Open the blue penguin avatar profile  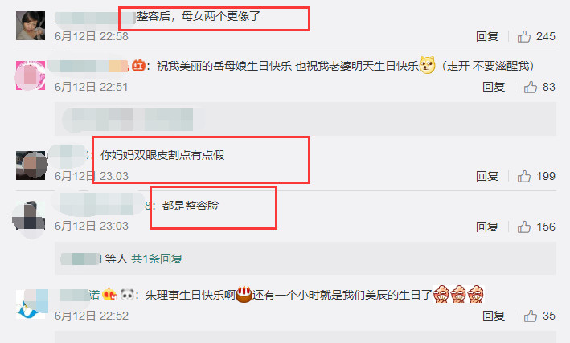(x=31, y=304)
